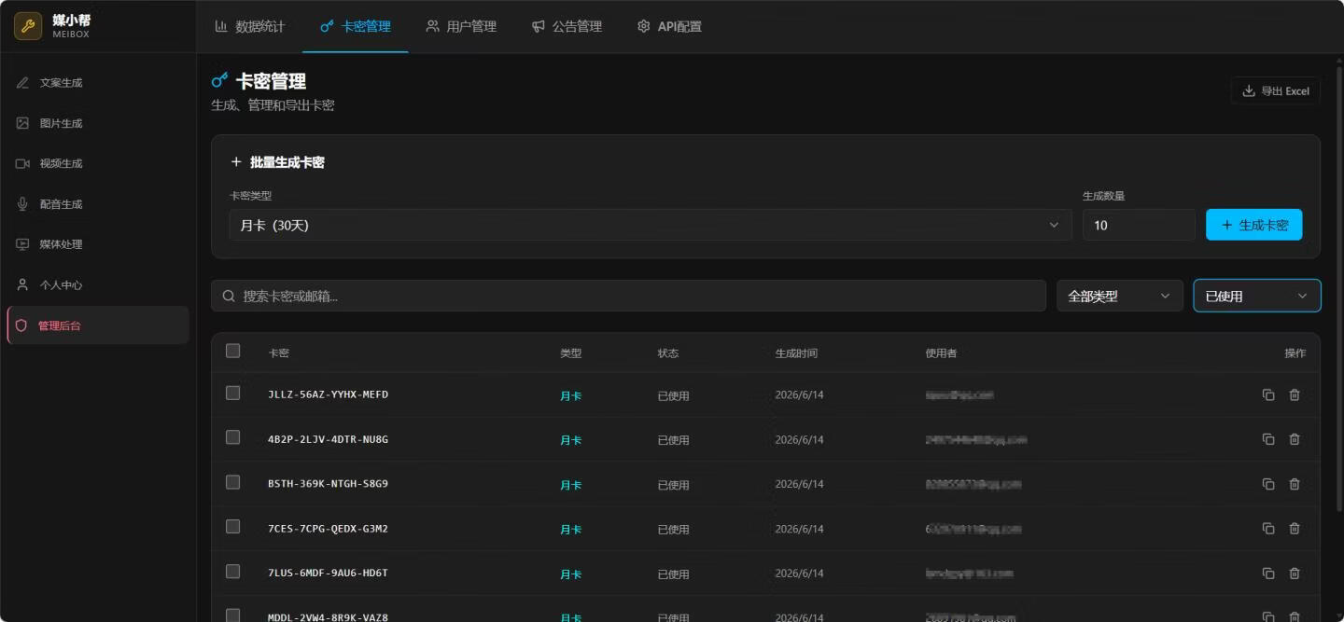
Task: Click the MEIBOX wrench logo icon
Action: [x=28, y=26]
